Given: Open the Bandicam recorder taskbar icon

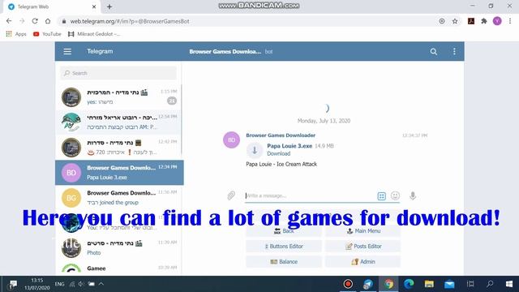Looking at the screenshot, I should click(348, 284).
